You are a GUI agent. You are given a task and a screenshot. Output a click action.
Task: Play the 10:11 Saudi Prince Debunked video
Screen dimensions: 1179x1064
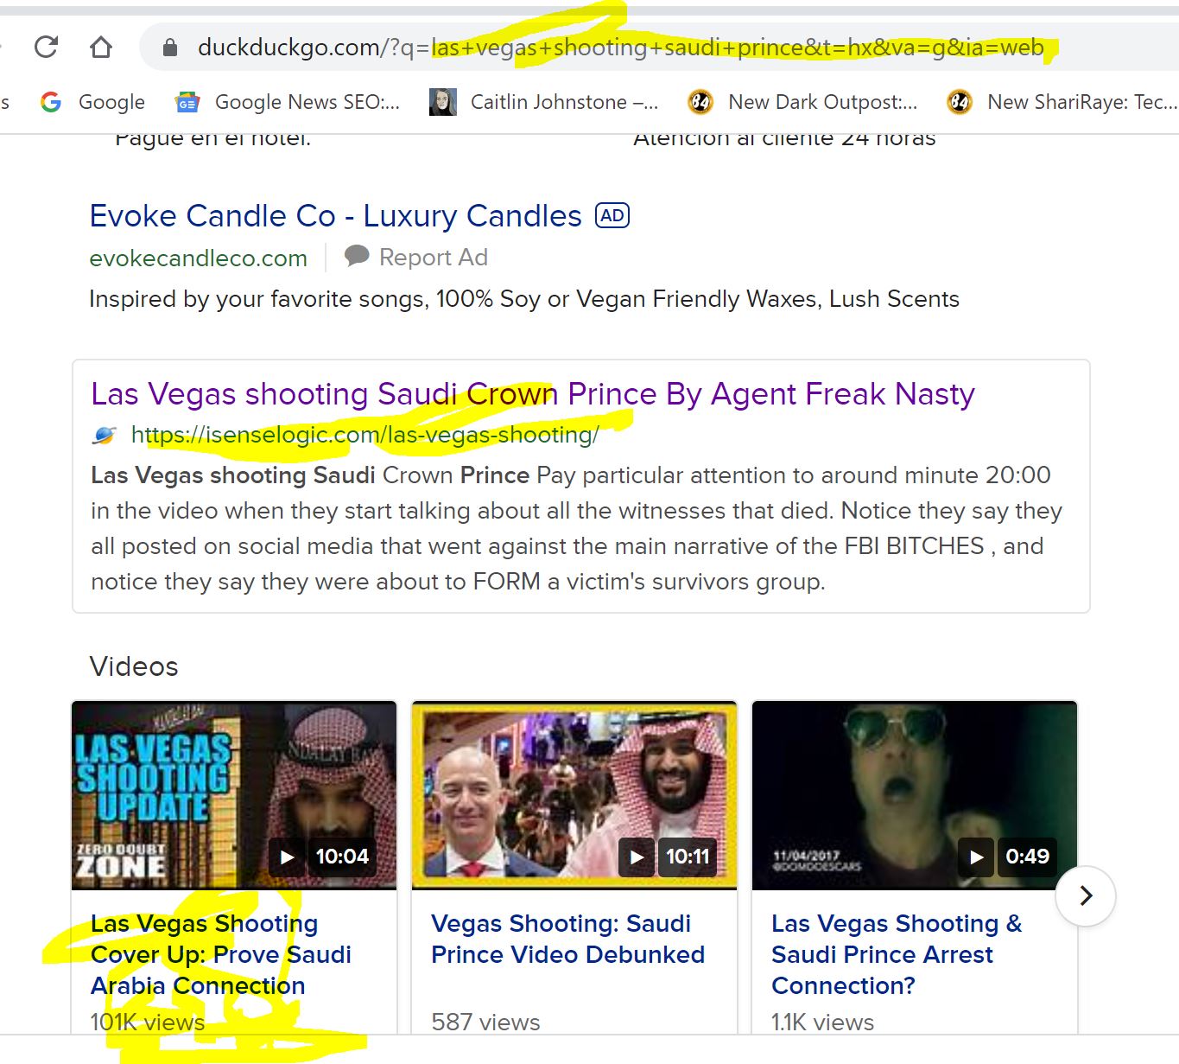(574, 796)
